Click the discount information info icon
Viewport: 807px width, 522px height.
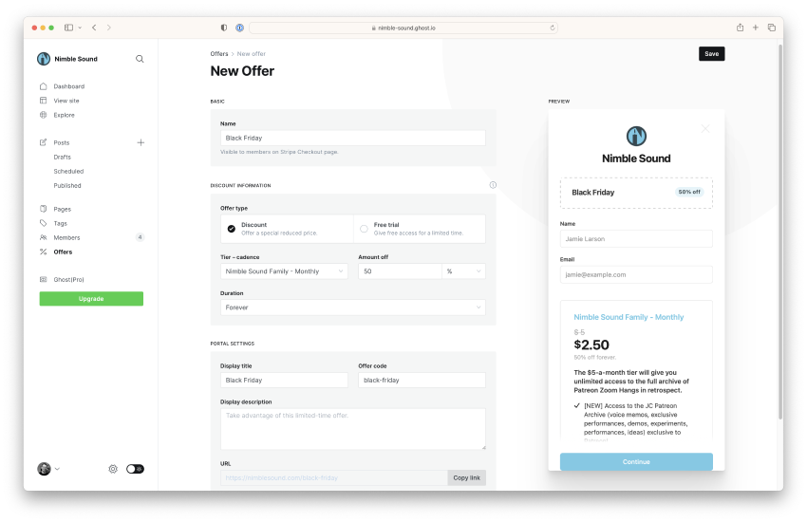point(493,185)
